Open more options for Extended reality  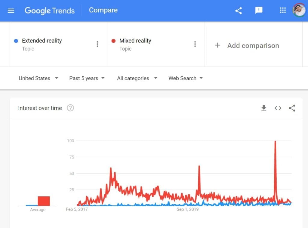point(97,44)
